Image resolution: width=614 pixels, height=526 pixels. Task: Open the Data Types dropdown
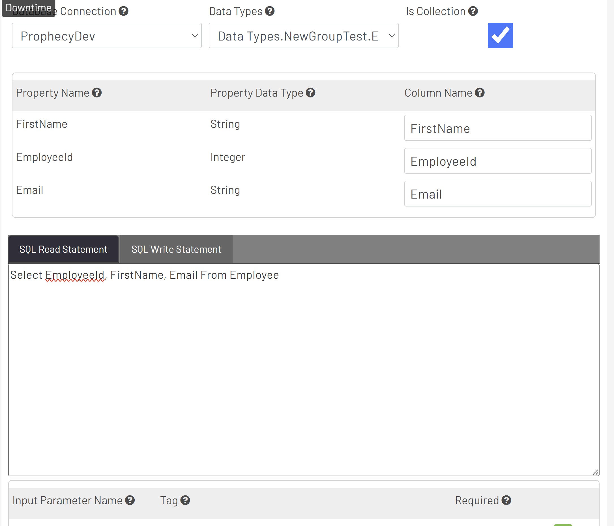click(303, 36)
